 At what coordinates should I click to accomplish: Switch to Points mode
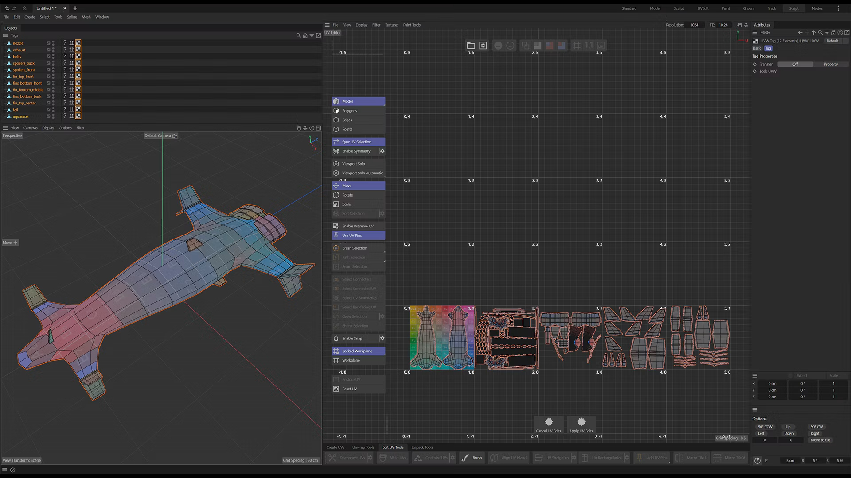coord(358,129)
